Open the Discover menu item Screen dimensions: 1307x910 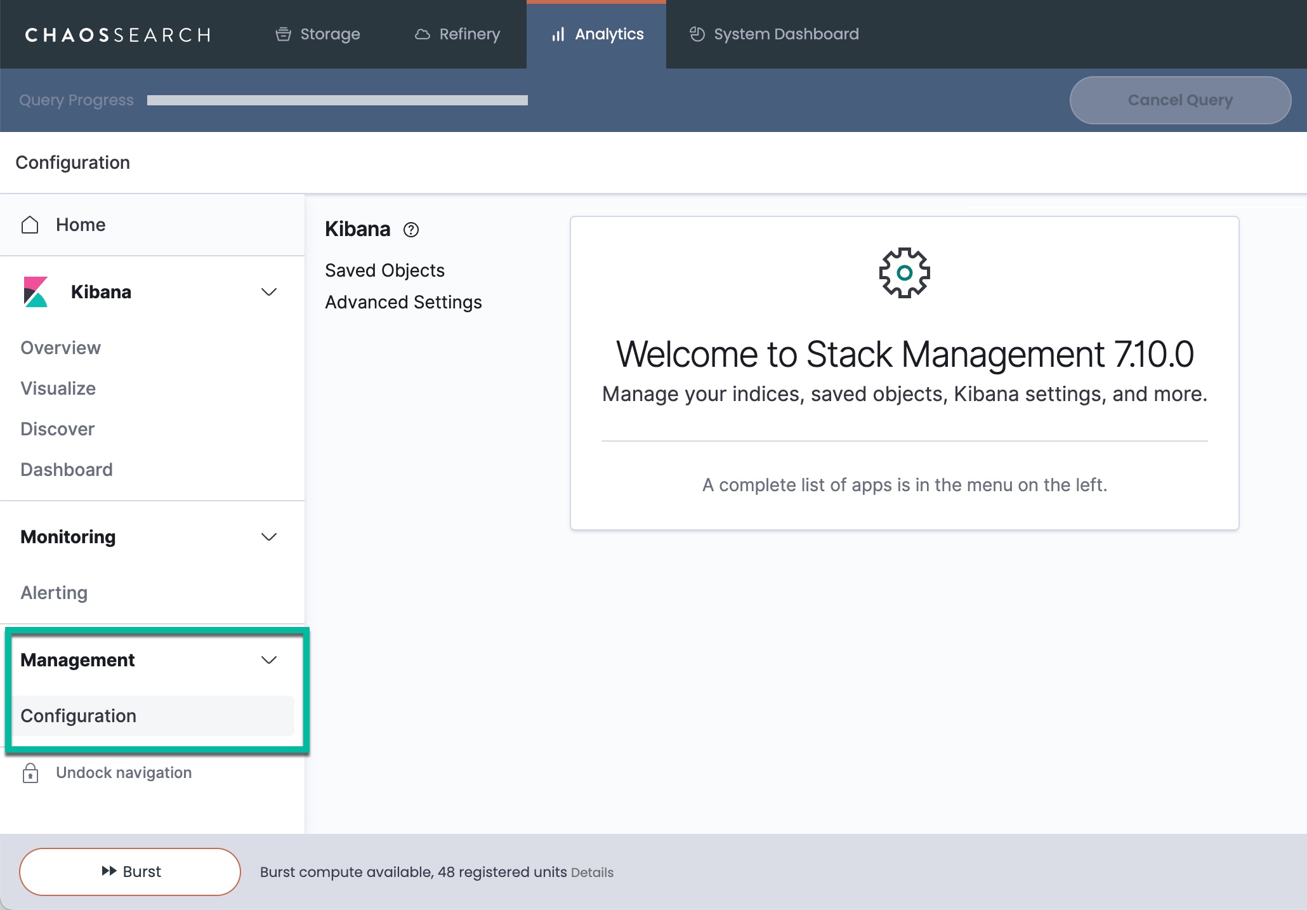[x=58, y=429]
